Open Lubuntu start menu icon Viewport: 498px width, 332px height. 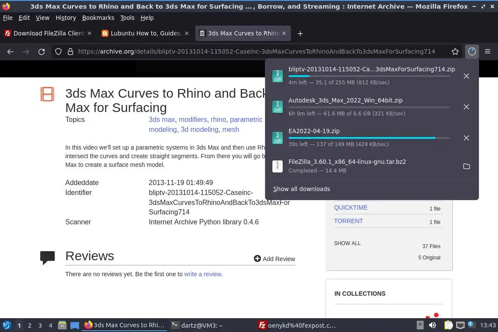(x=6, y=325)
